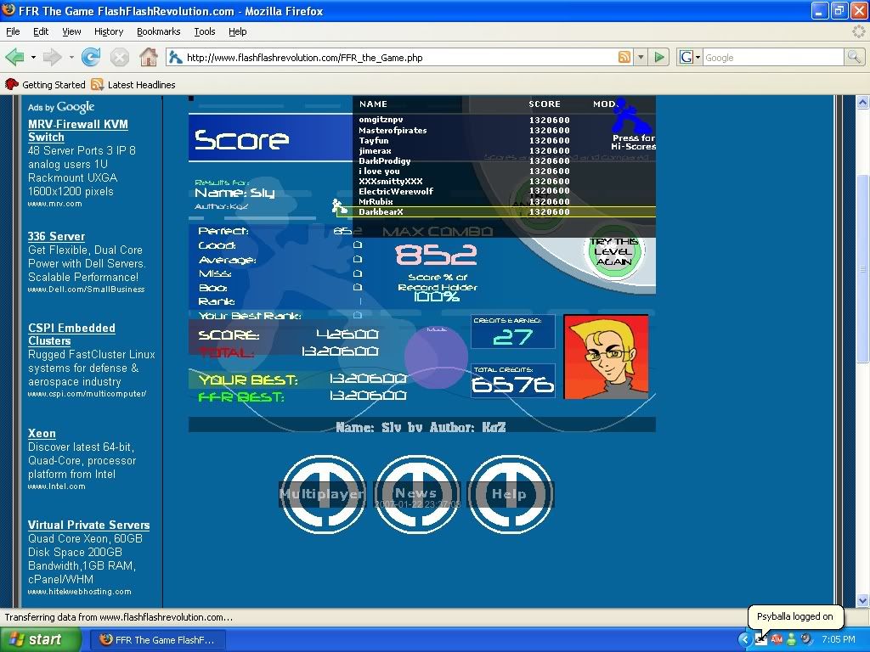Open the Bookmarks menu
870x652 pixels.
point(158,31)
